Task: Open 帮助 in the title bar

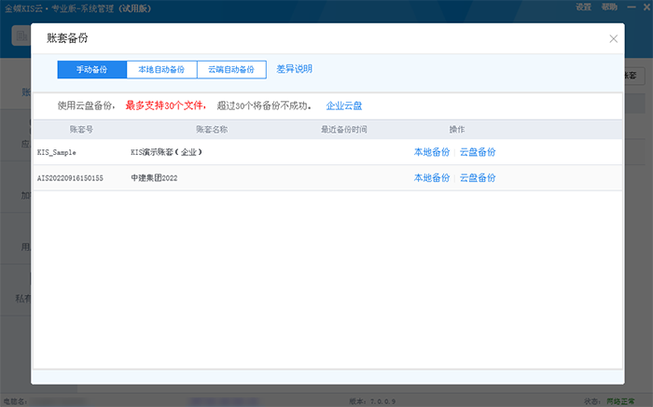Action: (x=609, y=7)
